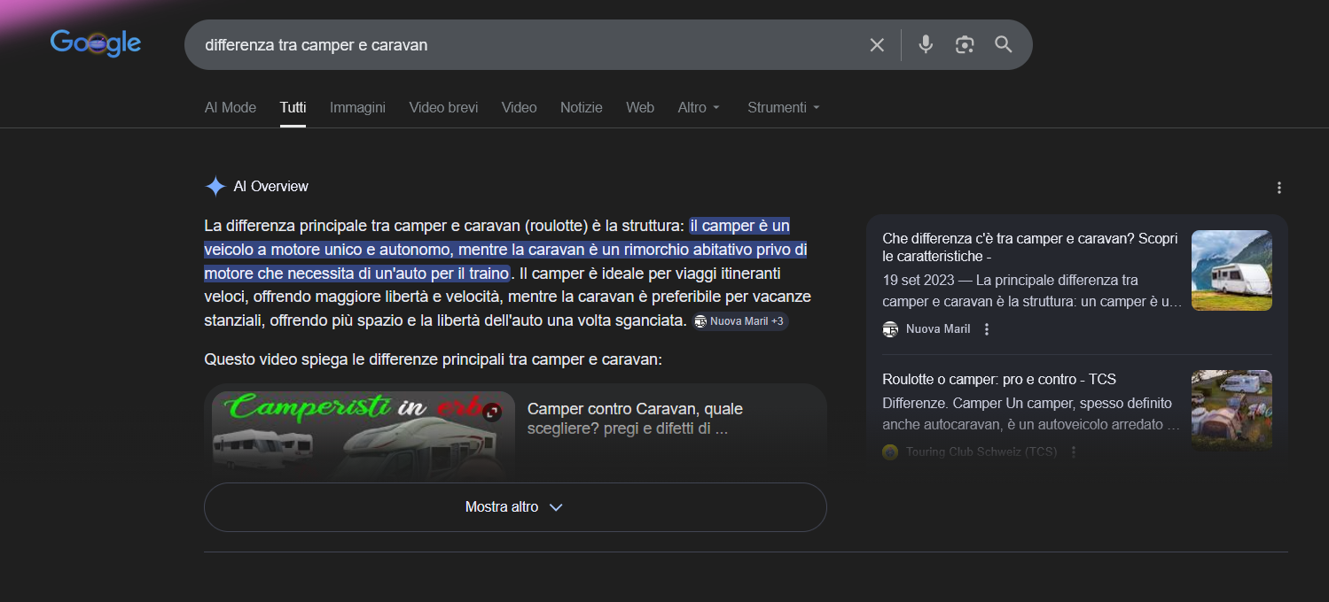Open the AI Mode tab

230,108
